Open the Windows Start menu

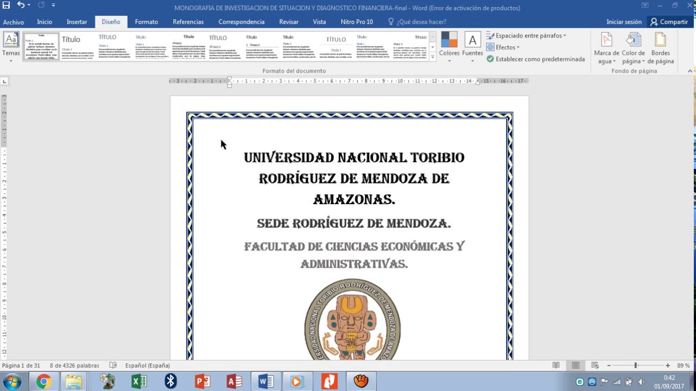[x=11, y=382]
